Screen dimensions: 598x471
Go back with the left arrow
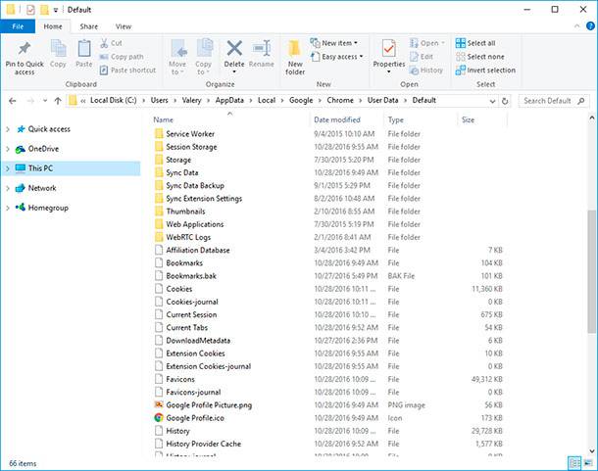click(x=12, y=101)
